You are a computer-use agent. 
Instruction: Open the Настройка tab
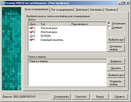pos(96,10)
